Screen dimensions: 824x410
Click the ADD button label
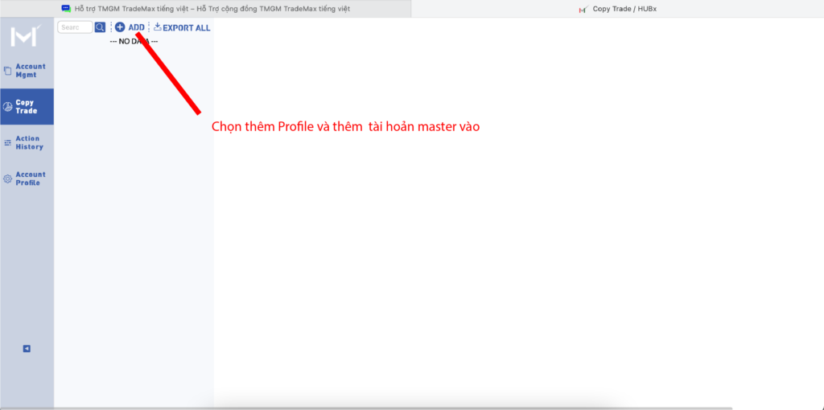click(136, 27)
